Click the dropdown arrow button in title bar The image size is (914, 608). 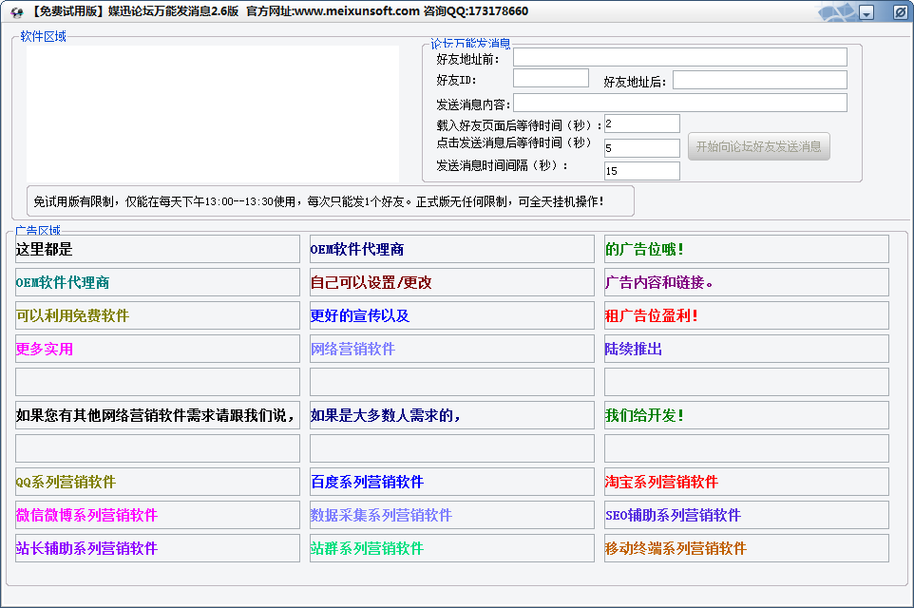click(x=866, y=12)
